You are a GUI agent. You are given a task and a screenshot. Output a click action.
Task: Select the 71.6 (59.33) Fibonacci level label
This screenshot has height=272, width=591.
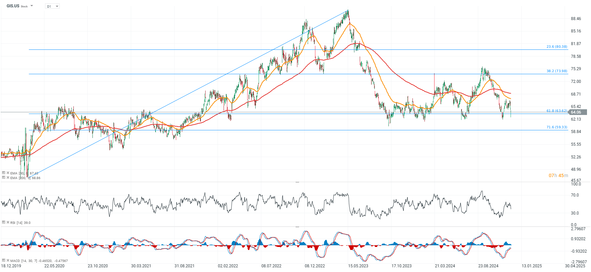point(557,127)
